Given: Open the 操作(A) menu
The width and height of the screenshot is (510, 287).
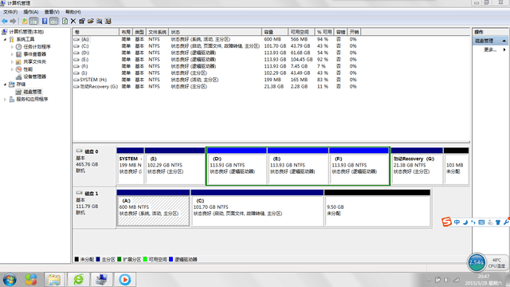Looking at the screenshot, I should click(x=31, y=12).
